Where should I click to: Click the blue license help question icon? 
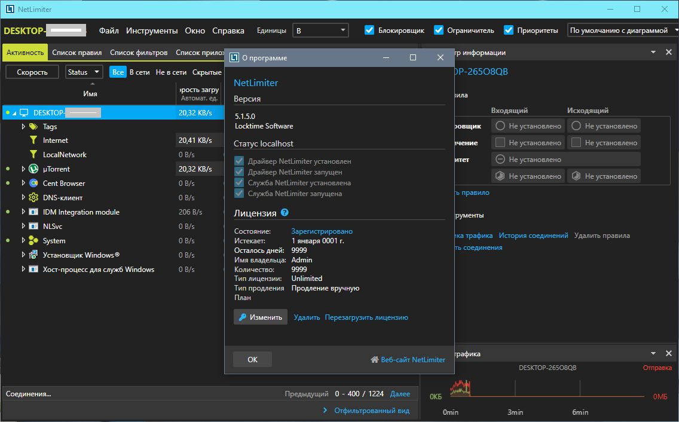(x=285, y=212)
